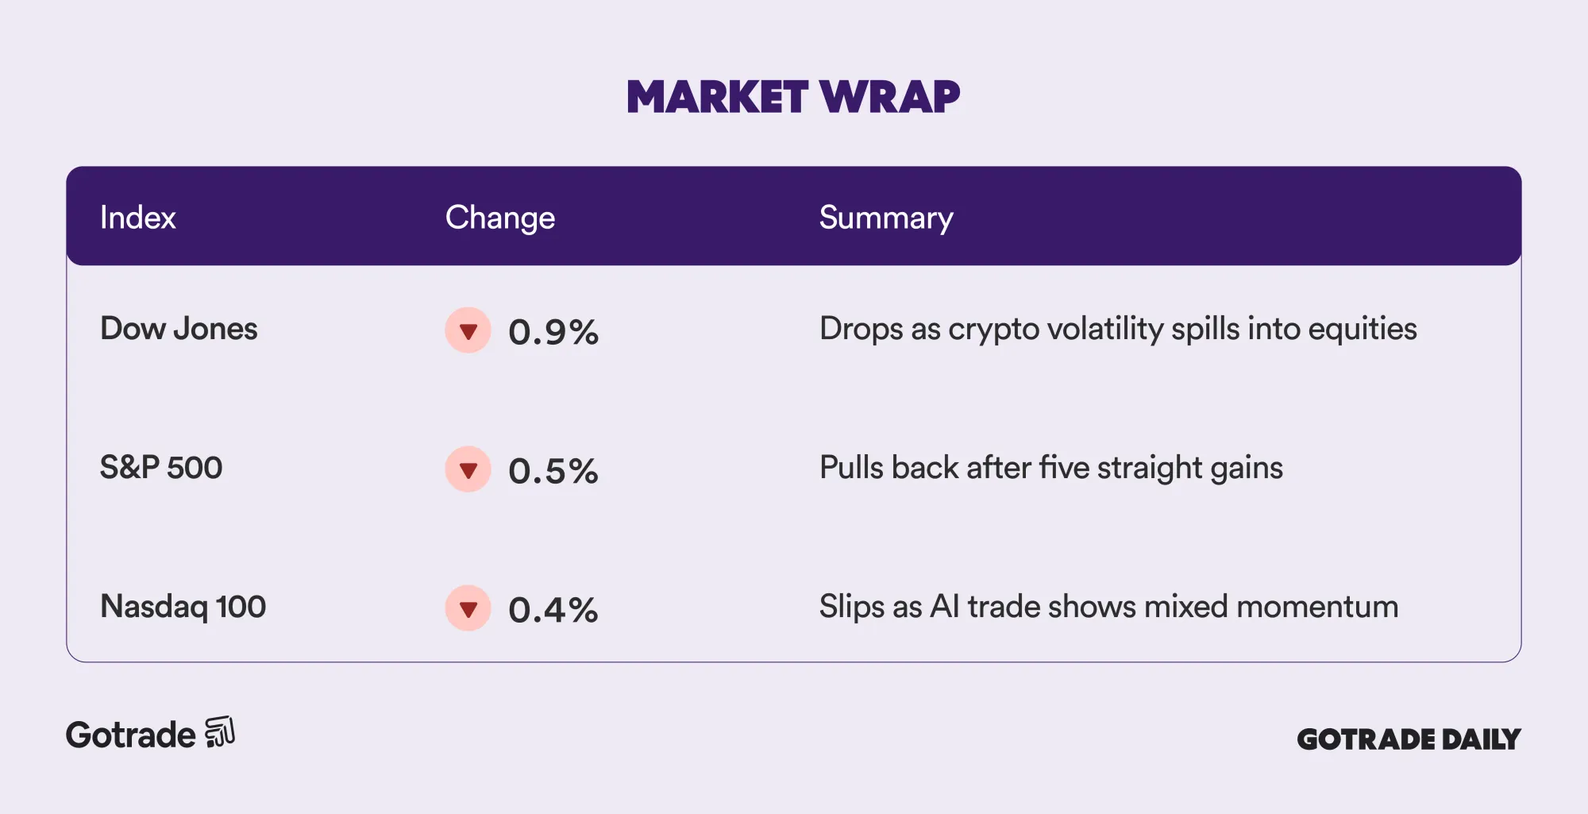1588x814 pixels.
Task: Click the AI trade mixed momentum summary
Action: (x=1108, y=607)
